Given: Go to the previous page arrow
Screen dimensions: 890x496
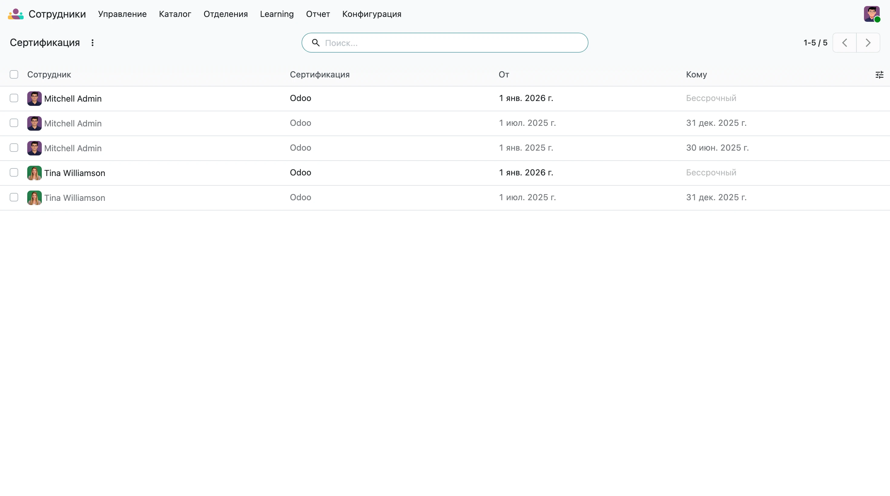Looking at the screenshot, I should point(844,43).
